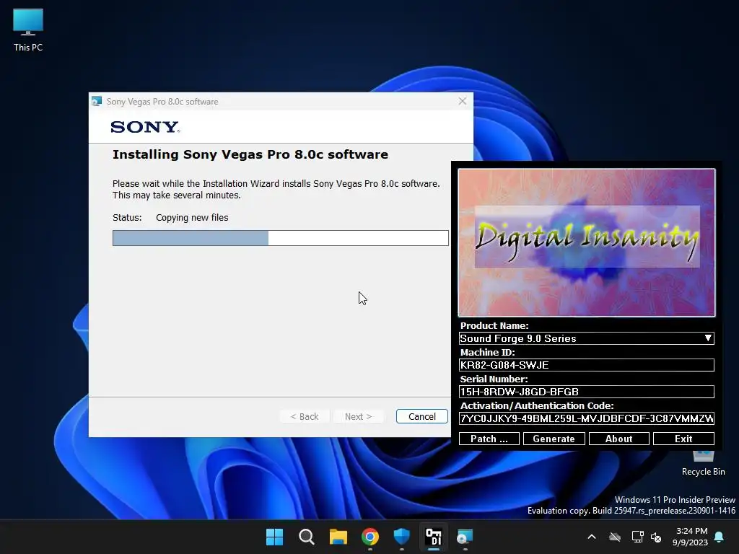Screen dimensions: 739x554
Task: Cancel the Sony Vegas installation
Action: [x=421, y=416]
